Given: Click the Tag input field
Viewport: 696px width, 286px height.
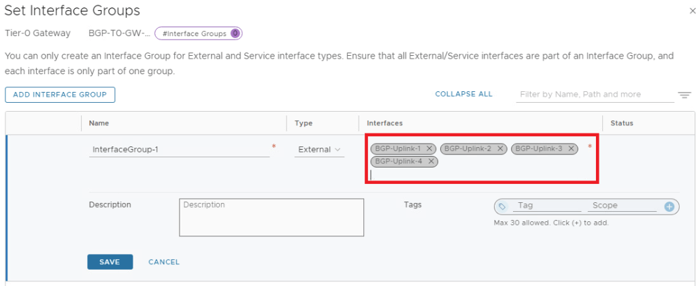Looking at the screenshot, I should [548, 206].
